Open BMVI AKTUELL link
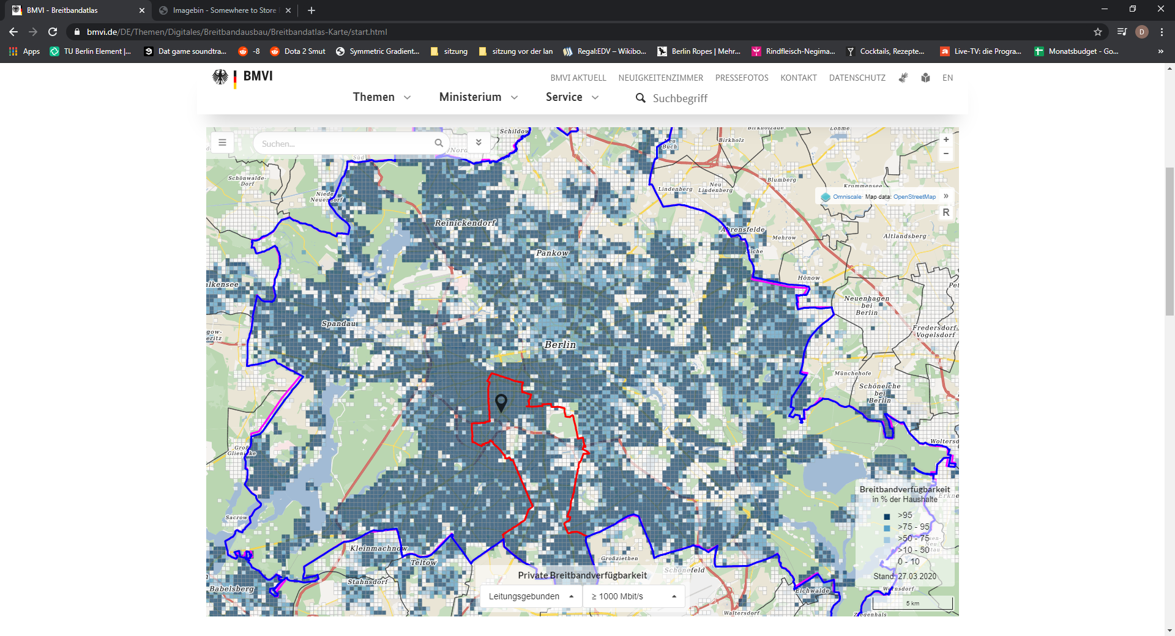The image size is (1175, 636). click(578, 78)
